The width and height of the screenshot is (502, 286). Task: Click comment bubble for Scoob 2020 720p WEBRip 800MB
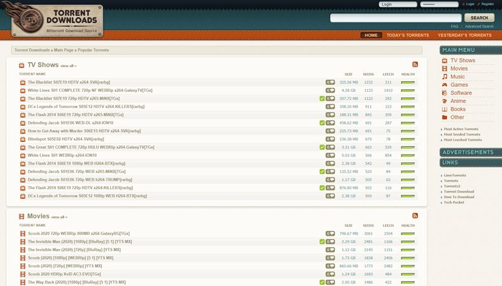[330, 233]
